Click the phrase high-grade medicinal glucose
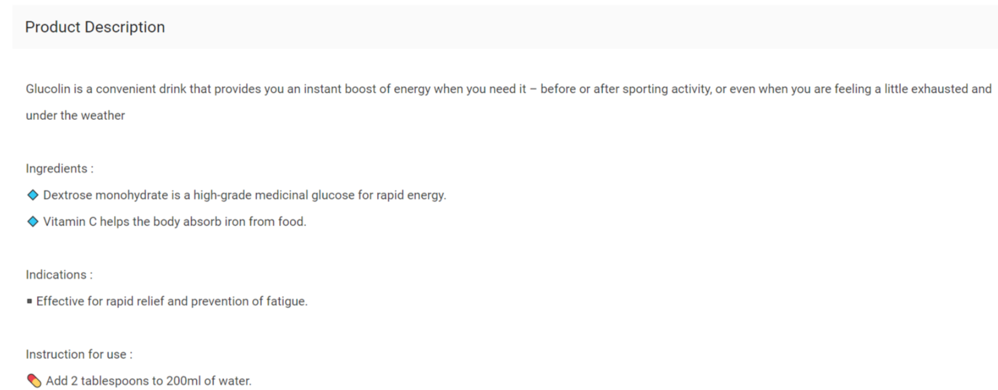The height and width of the screenshot is (390, 998). point(274,195)
